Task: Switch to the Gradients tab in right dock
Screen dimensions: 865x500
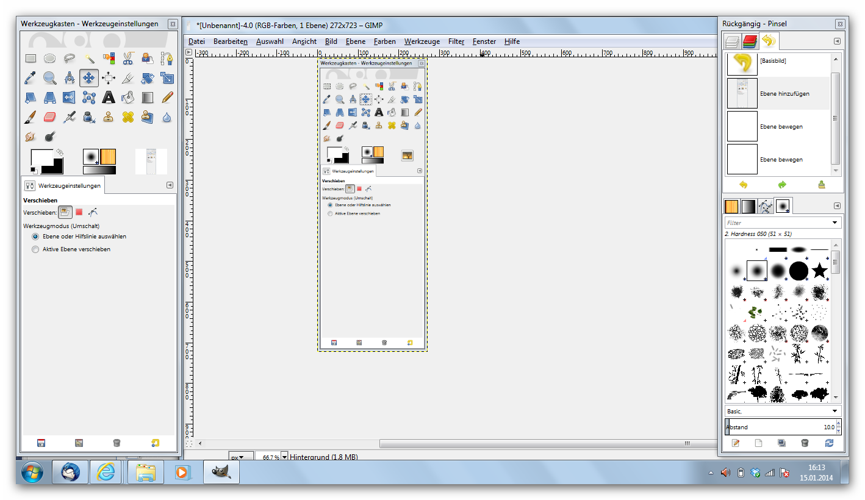Action: click(748, 207)
